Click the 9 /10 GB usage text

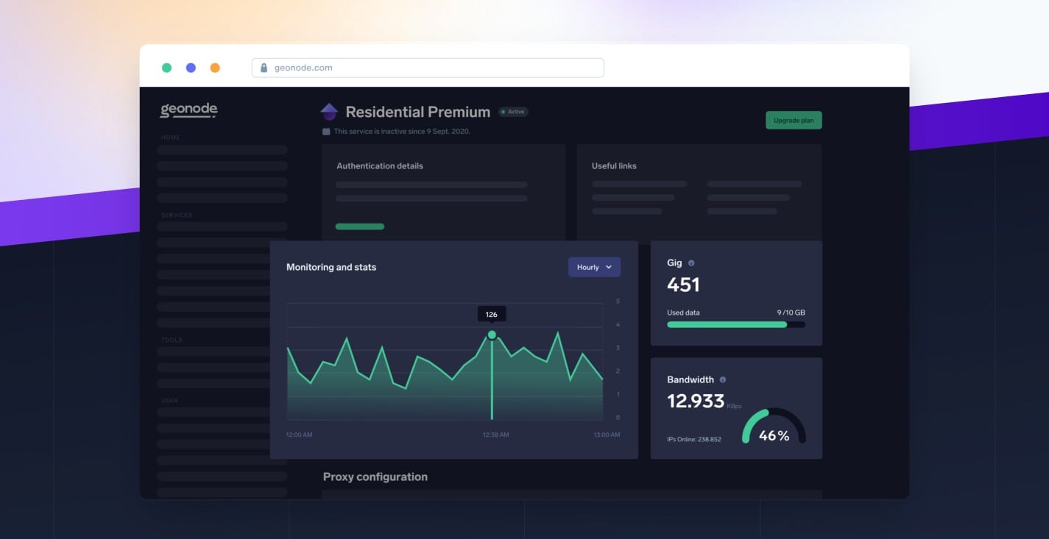click(791, 313)
